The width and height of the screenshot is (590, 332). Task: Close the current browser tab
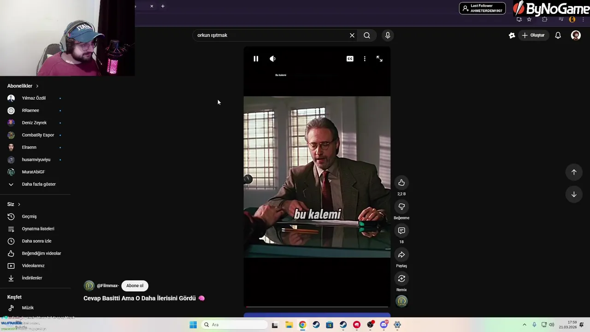152,6
